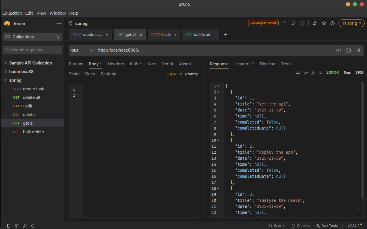The image size is (367, 229).
Task: Open Cookies in the status bar
Action: (301, 226)
